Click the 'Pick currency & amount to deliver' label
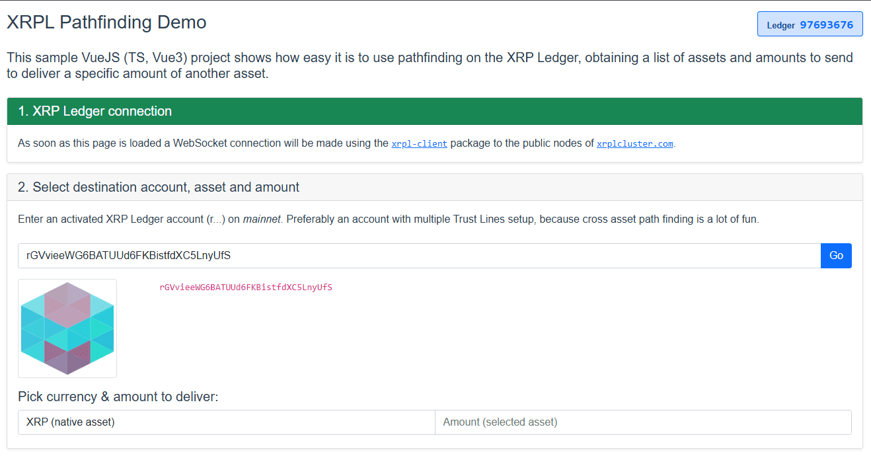Screen dimensions: 871x462 [118, 397]
